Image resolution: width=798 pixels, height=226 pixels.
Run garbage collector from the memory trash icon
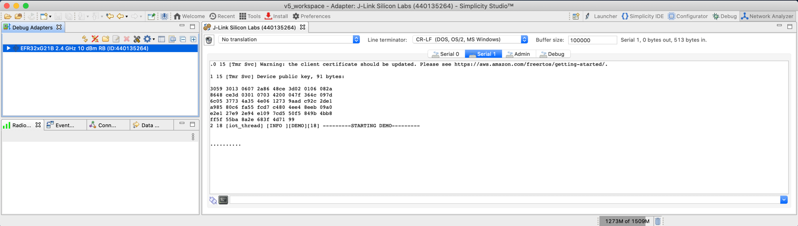(658, 221)
